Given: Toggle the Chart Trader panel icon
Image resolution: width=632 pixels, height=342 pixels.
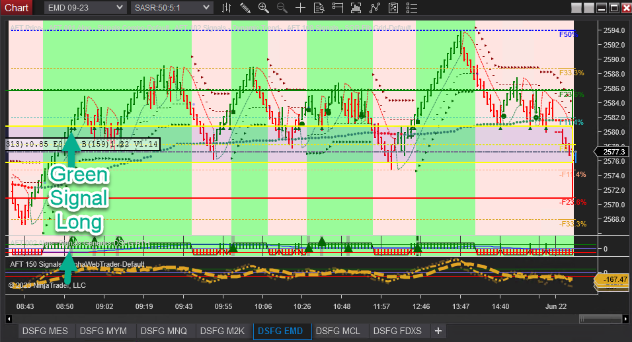Looking at the screenshot, I should pyautogui.click(x=337, y=8).
